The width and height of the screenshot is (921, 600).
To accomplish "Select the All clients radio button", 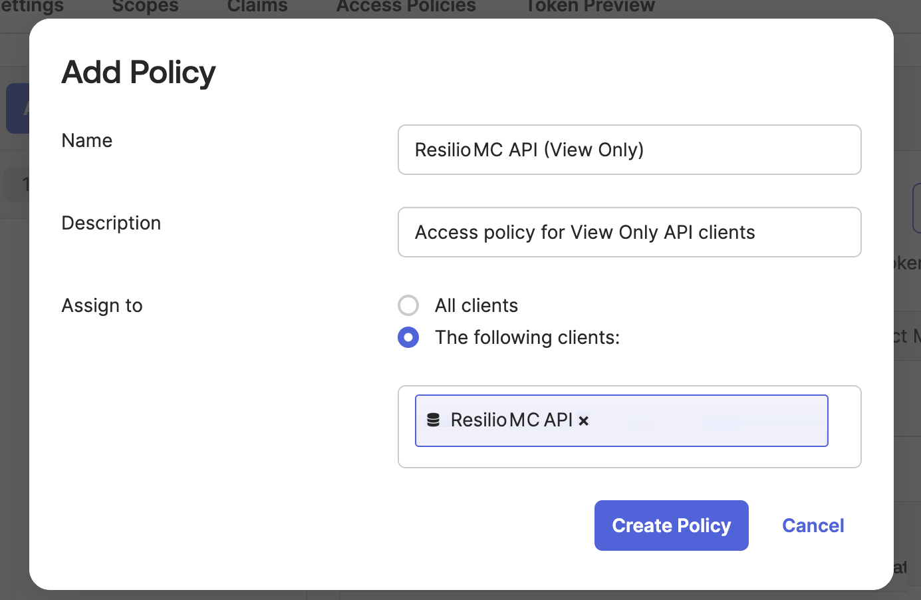I will (408, 305).
